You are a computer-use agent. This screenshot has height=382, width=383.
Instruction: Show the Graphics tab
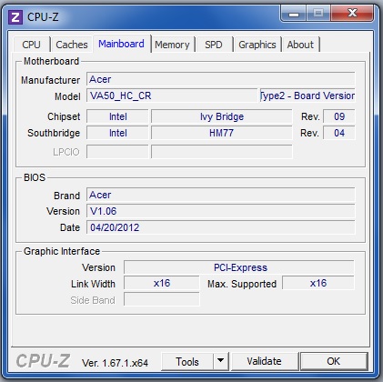[257, 45]
